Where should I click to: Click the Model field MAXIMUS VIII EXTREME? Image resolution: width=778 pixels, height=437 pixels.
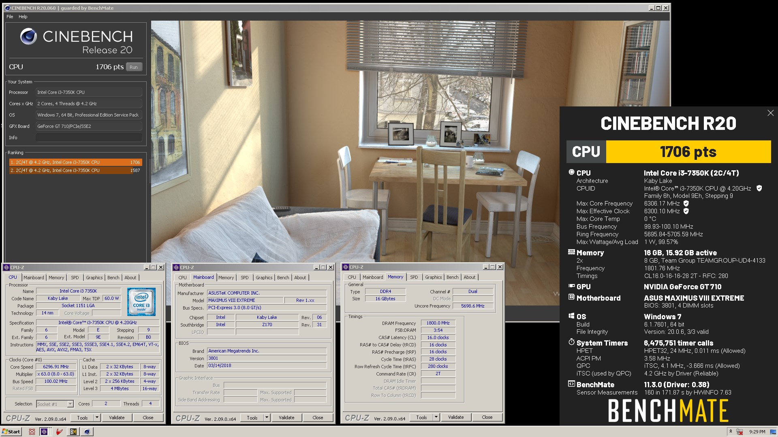245,300
